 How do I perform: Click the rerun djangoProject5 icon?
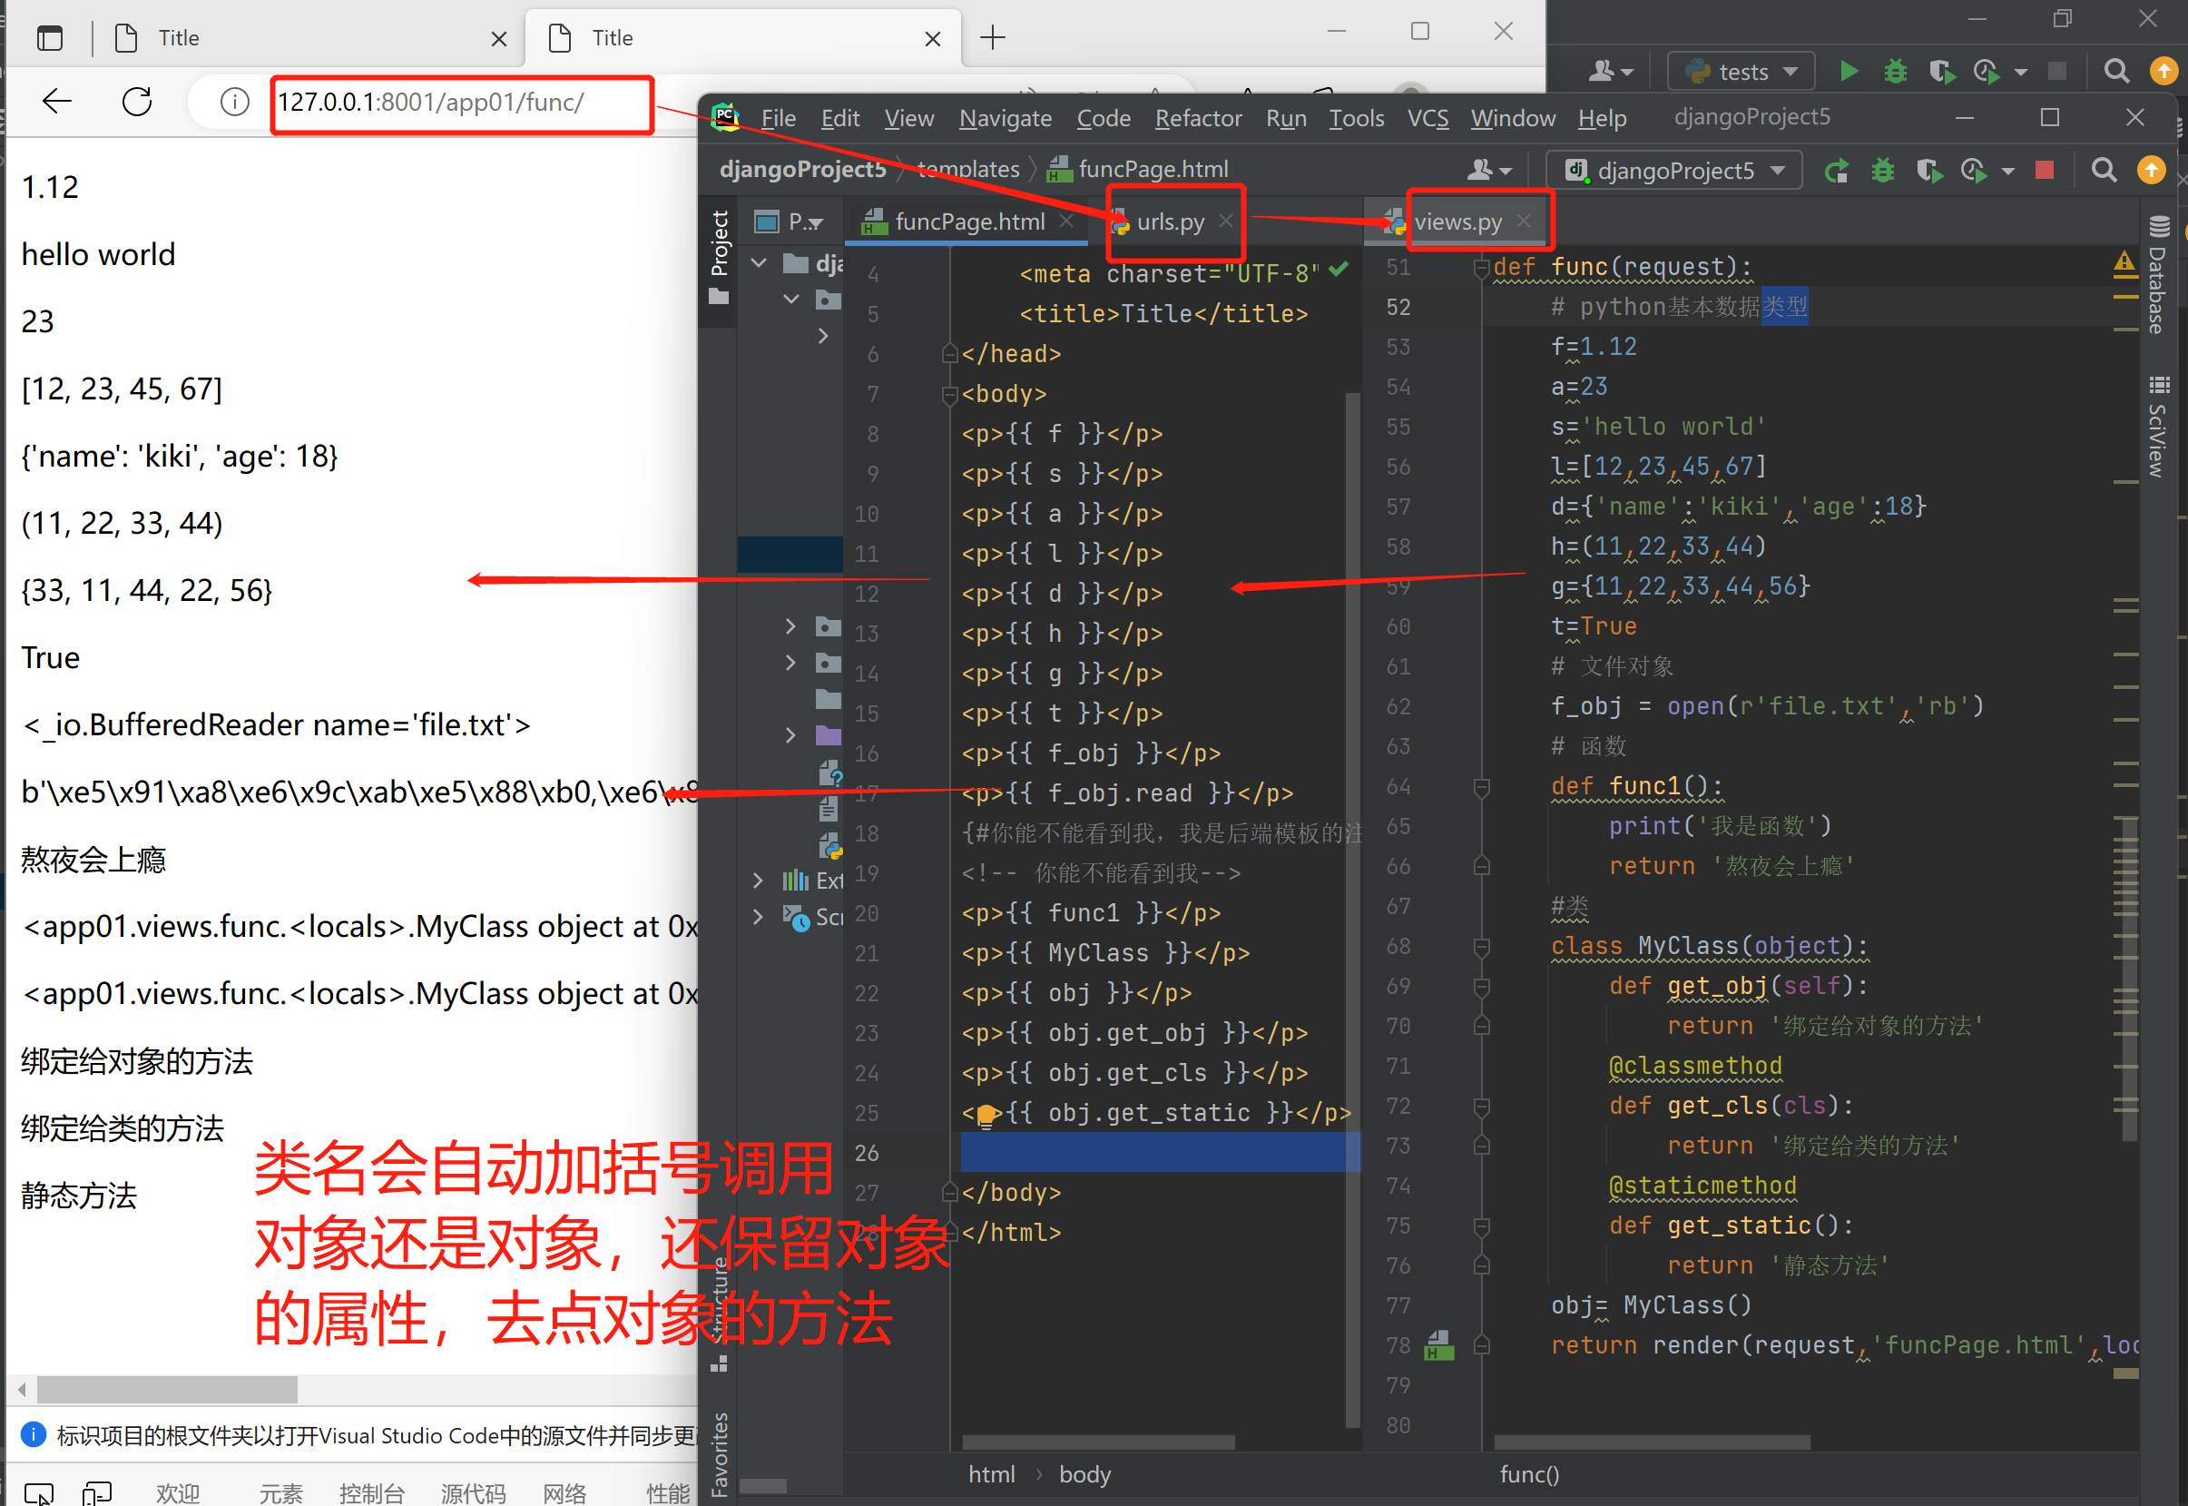click(x=1836, y=171)
